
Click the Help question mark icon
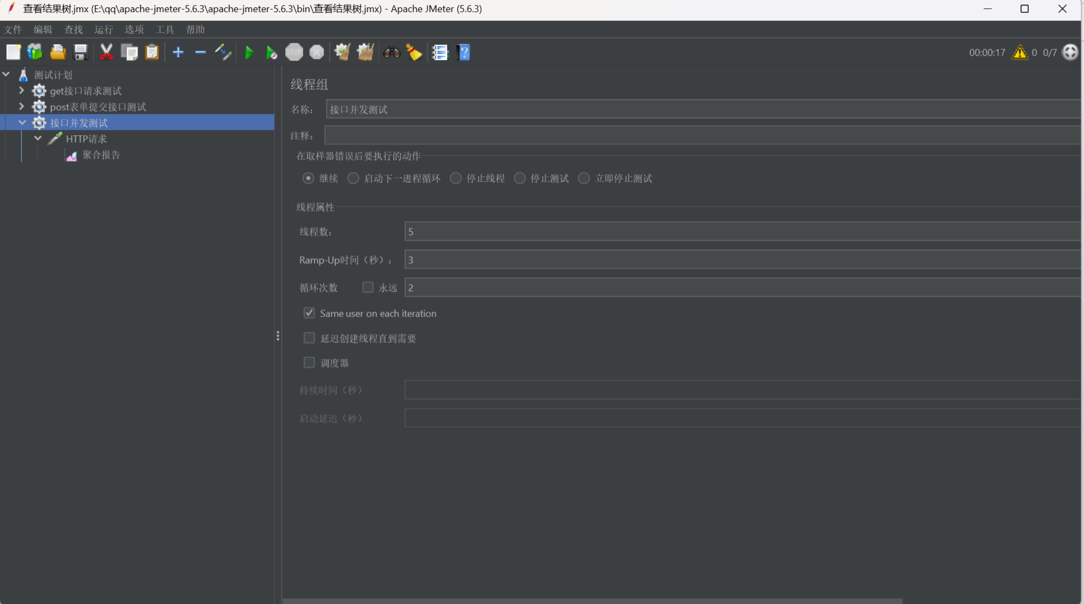463,52
